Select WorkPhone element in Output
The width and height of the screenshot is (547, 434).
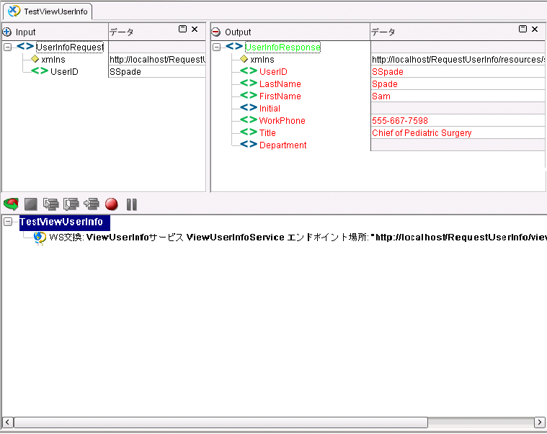click(283, 120)
